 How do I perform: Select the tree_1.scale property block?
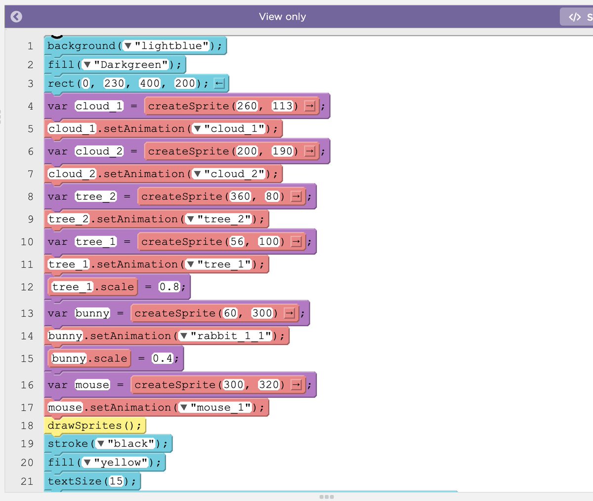coord(93,287)
